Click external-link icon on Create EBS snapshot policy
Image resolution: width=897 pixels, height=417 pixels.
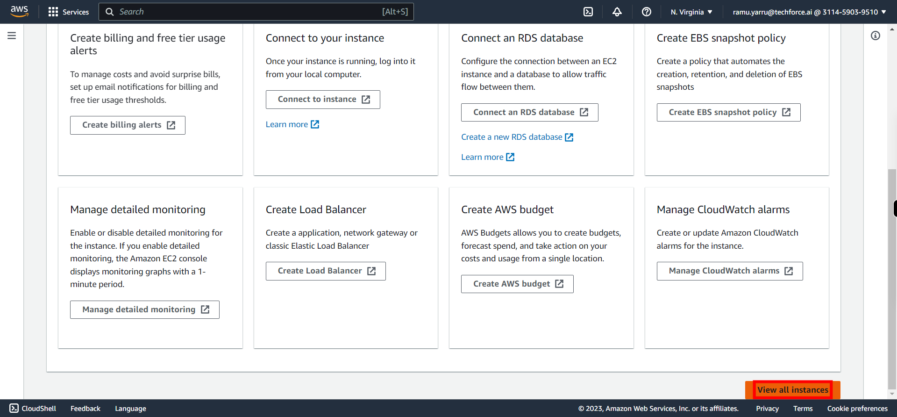click(786, 112)
